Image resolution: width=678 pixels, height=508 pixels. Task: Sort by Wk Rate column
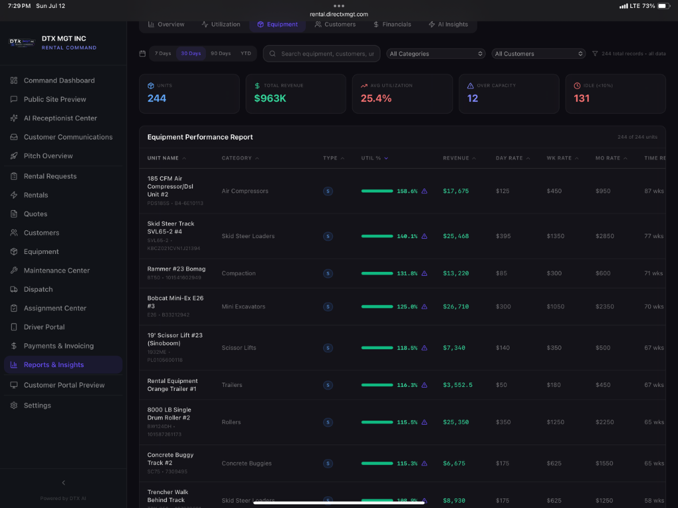coord(563,158)
